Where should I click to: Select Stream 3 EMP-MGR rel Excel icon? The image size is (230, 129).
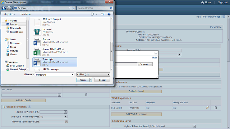point(37,52)
